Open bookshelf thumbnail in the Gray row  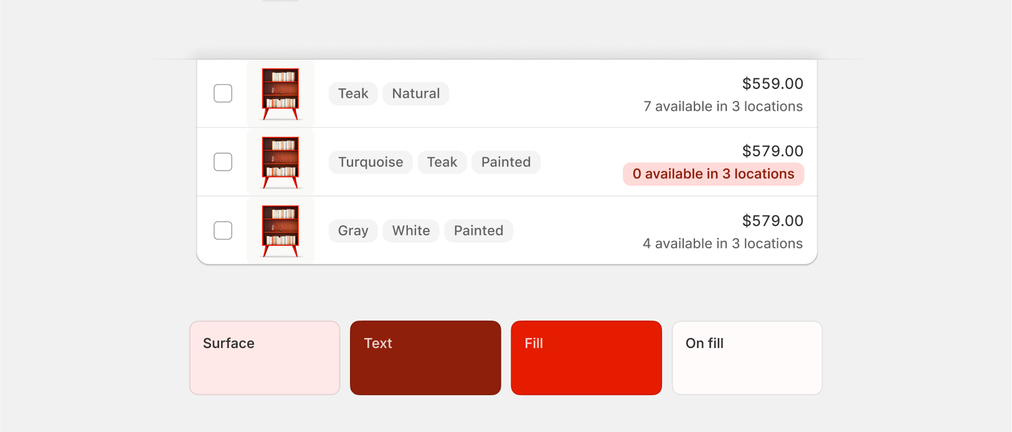tap(280, 230)
